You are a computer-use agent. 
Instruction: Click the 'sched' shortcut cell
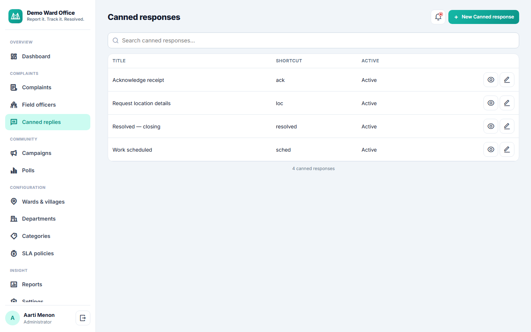point(283,150)
